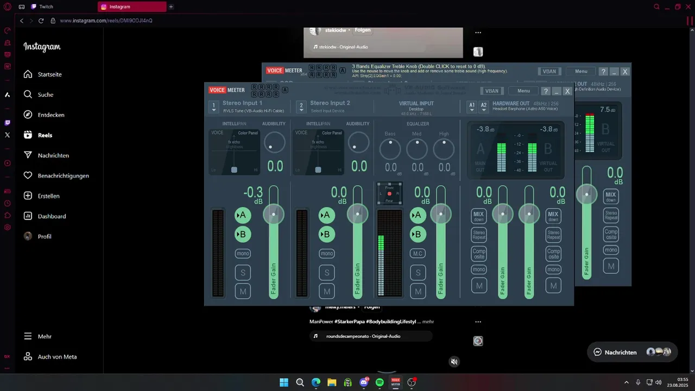This screenshot has width=695, height=391.
Task: Open three-dot options of lower reel
Action: (478, 321)
